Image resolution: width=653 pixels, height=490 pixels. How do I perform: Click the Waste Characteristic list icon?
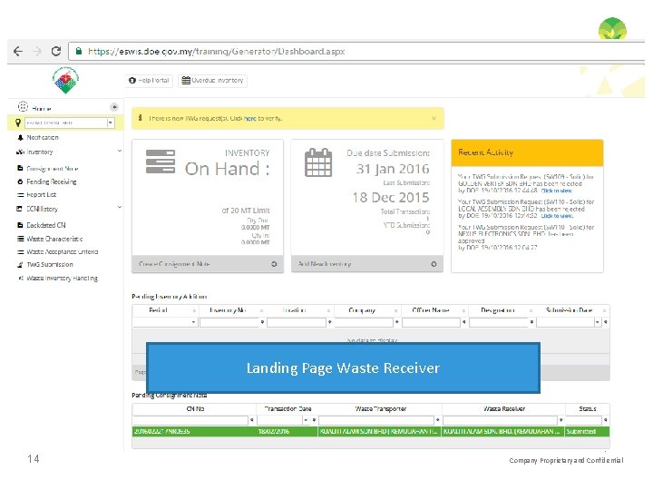click(x=20, y=239)
